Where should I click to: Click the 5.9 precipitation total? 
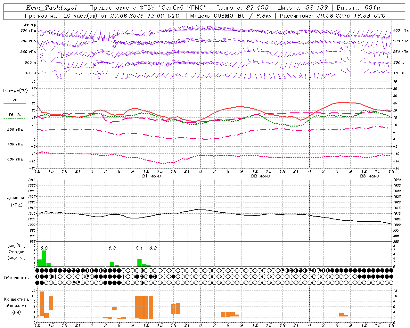click(x=44, y=248)
